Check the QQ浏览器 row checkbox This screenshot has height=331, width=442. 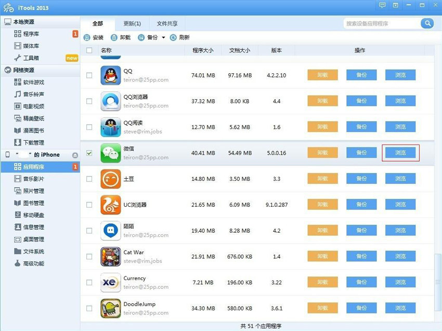pos(89,101)
